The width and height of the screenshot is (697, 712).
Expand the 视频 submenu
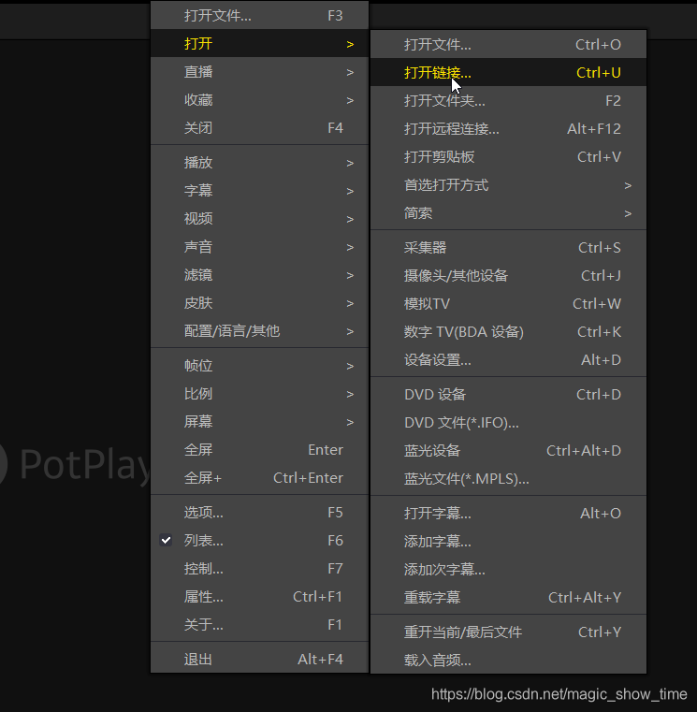click(x=259, y=219)
